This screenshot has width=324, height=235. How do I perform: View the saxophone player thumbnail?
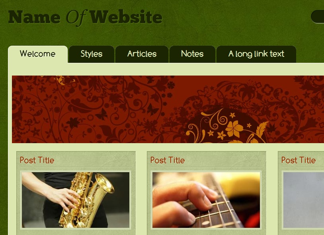[x=76, y=200]
